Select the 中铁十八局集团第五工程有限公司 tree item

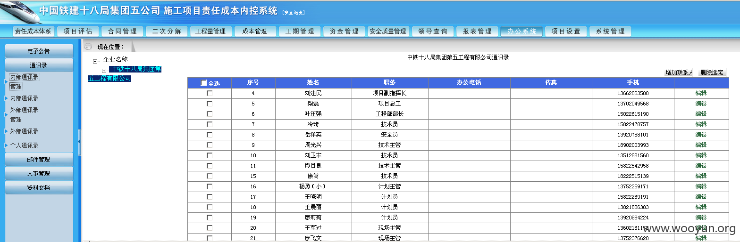125,74
